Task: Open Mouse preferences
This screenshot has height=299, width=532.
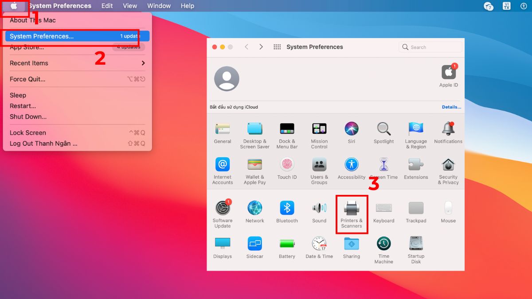Action: (x=448, y=212)
